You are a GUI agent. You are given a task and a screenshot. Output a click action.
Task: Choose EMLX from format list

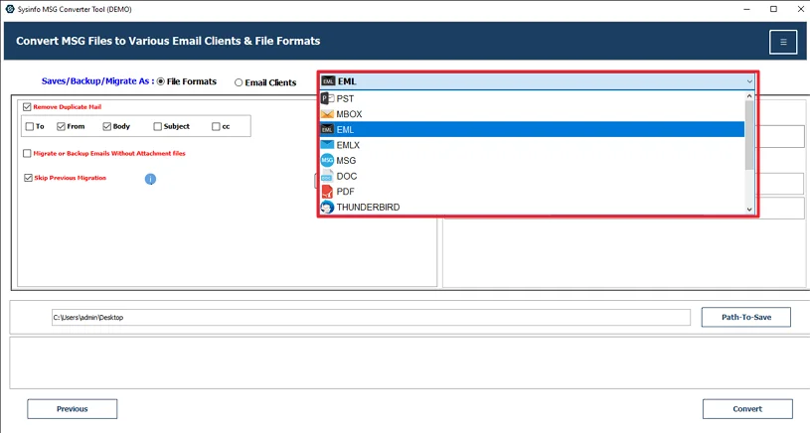[x=532, y=145]
